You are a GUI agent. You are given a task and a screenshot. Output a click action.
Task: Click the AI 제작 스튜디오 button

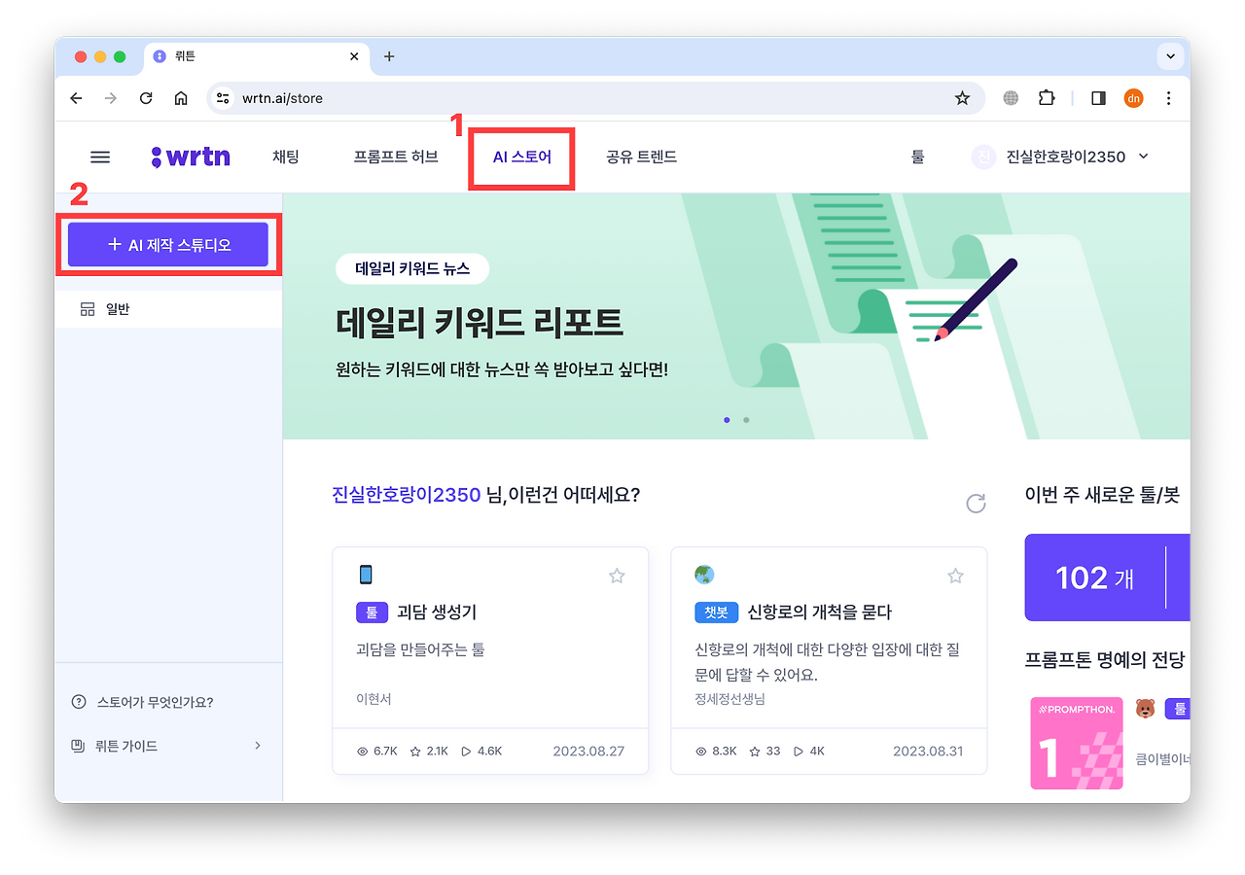click(167, 245)
